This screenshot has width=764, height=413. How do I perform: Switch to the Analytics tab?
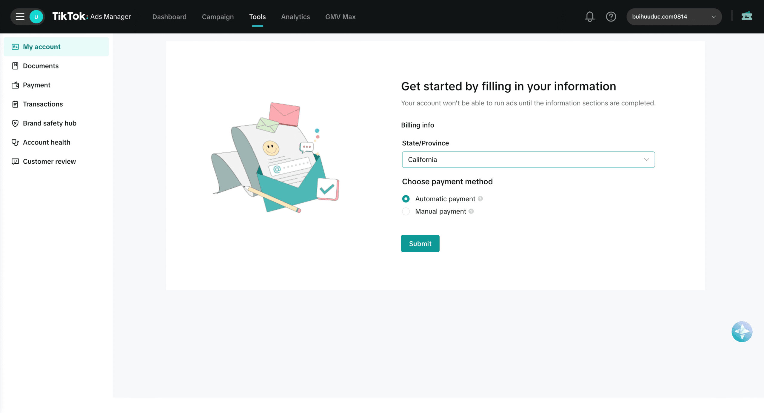(295, 17)
